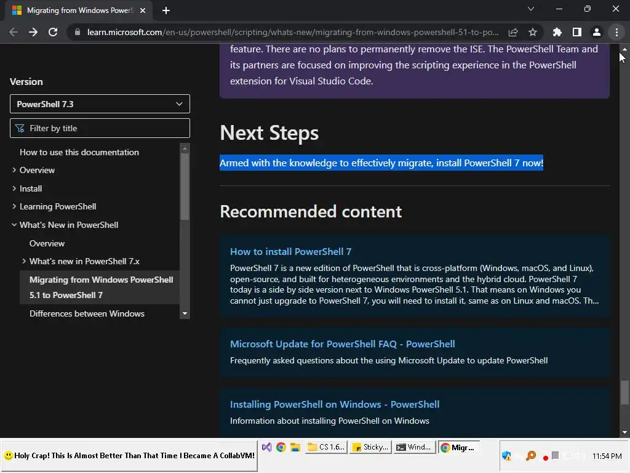Open the PowerShell 7.3 version dropdown
The image size is (630, 473).
100,104
